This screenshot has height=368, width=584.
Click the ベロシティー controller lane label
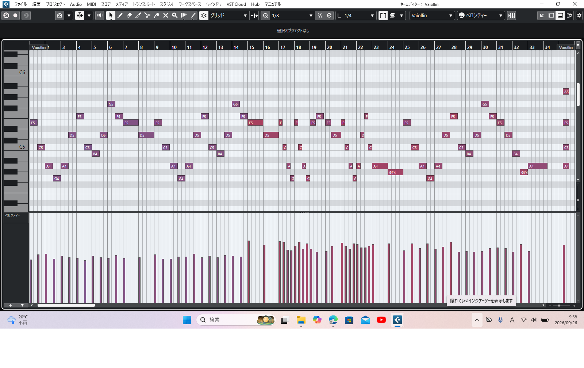(x=12, y=215)
